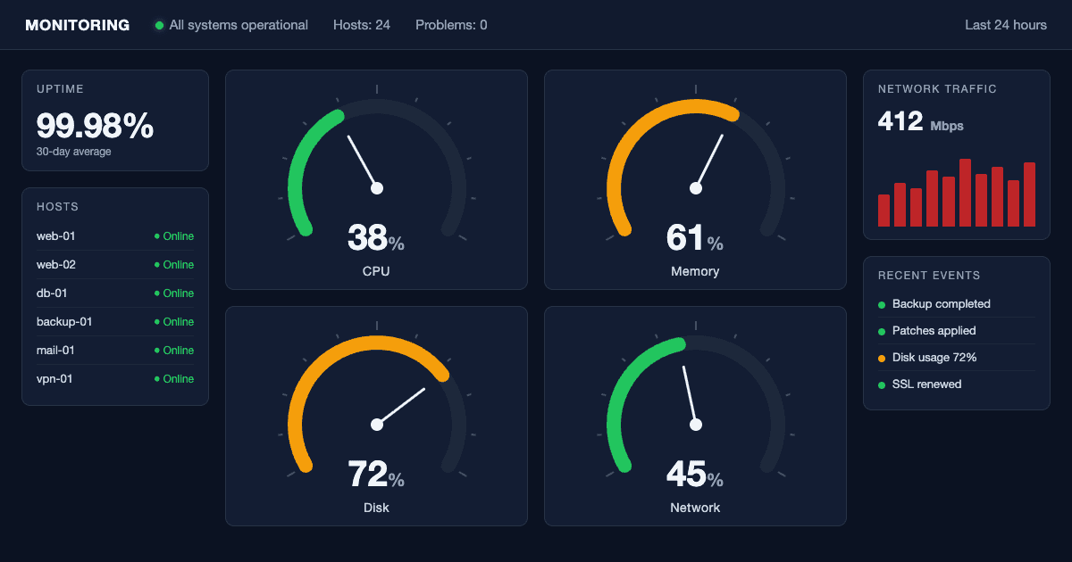Click the 61% Memory reading

[695, 238]
